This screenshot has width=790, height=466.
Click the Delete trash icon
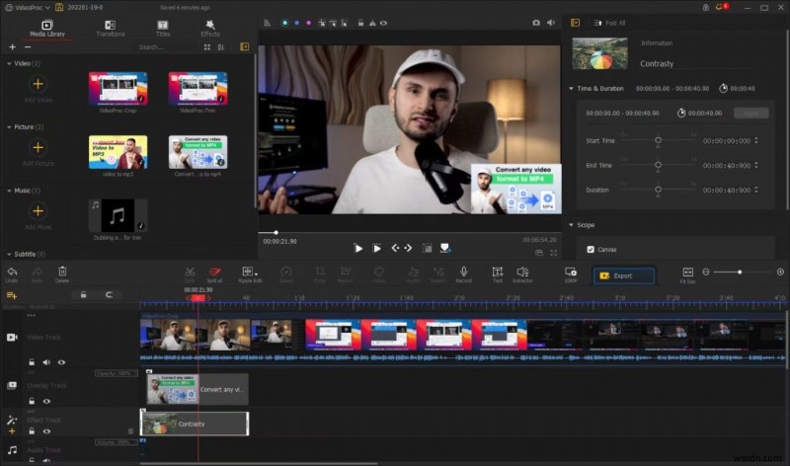62,271
